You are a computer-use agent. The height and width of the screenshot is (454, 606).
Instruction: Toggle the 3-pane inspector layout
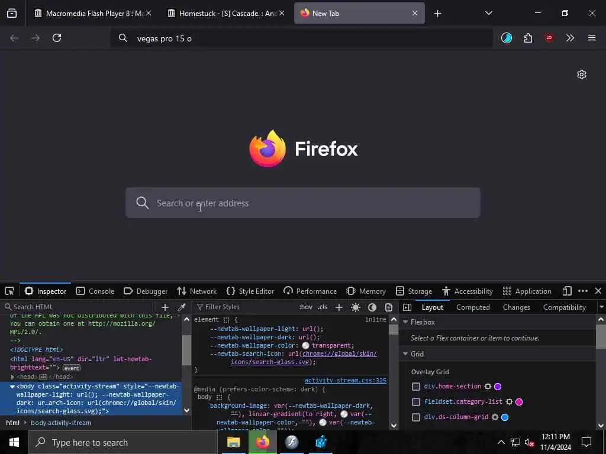click(x=407, y=307)
